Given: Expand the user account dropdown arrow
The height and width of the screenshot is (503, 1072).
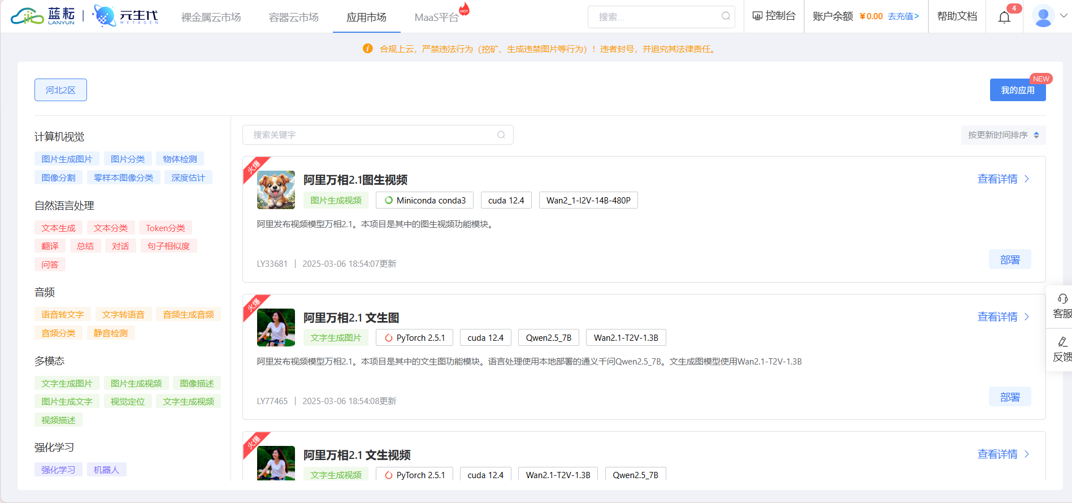Looking at the screenshot, I should tap(1064, 16).
